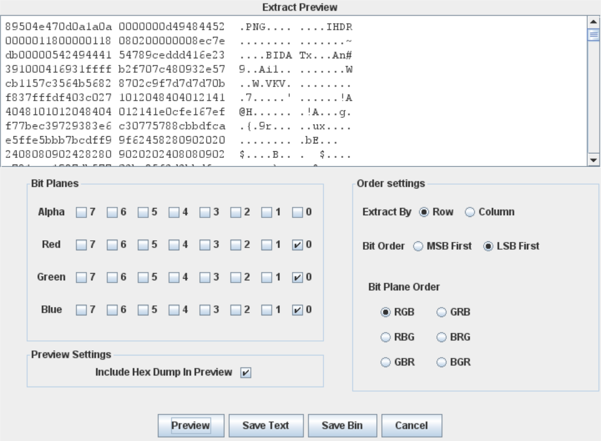
Task: Select BGR bit plane order
Action: tap(441, 362)
